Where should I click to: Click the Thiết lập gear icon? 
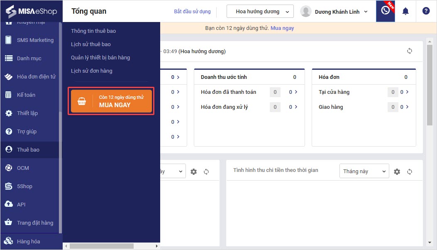9,113
